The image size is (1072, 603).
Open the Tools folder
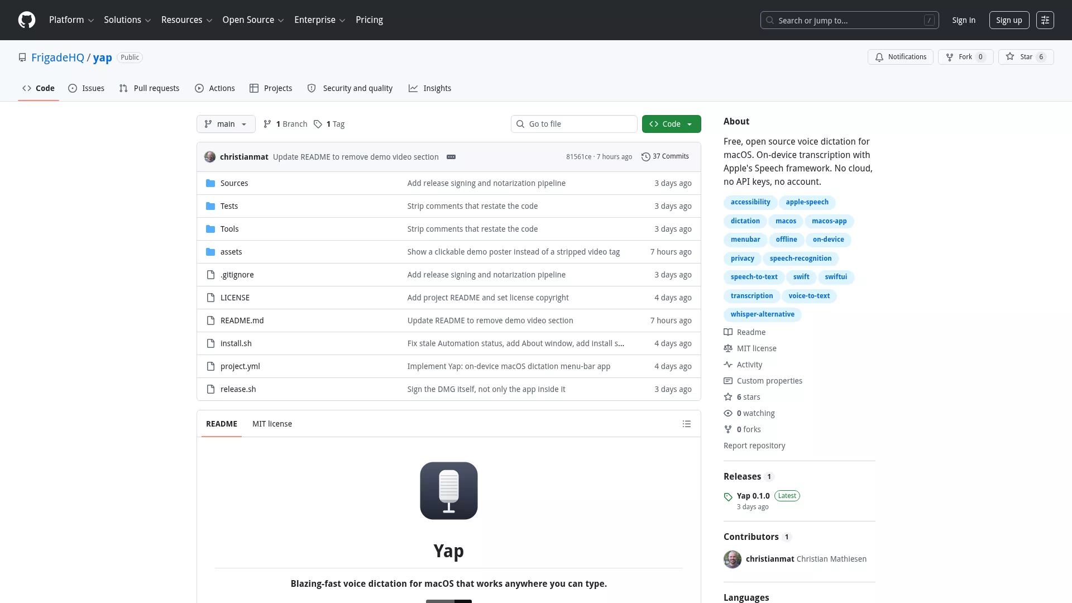[229, 229]
